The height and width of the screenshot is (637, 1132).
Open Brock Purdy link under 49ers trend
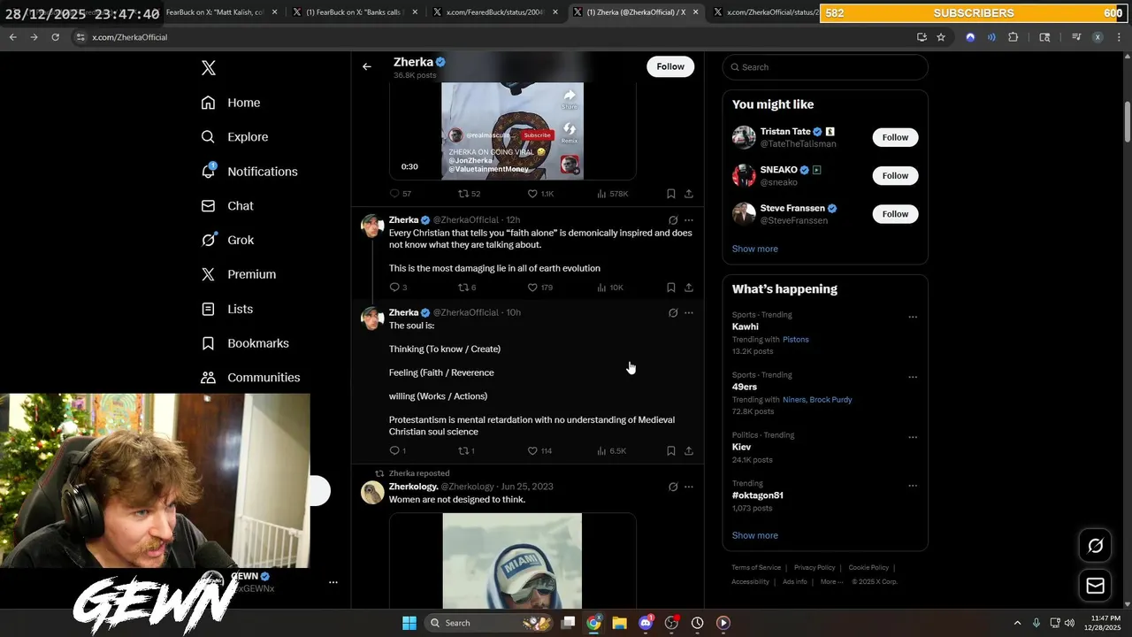830,400
